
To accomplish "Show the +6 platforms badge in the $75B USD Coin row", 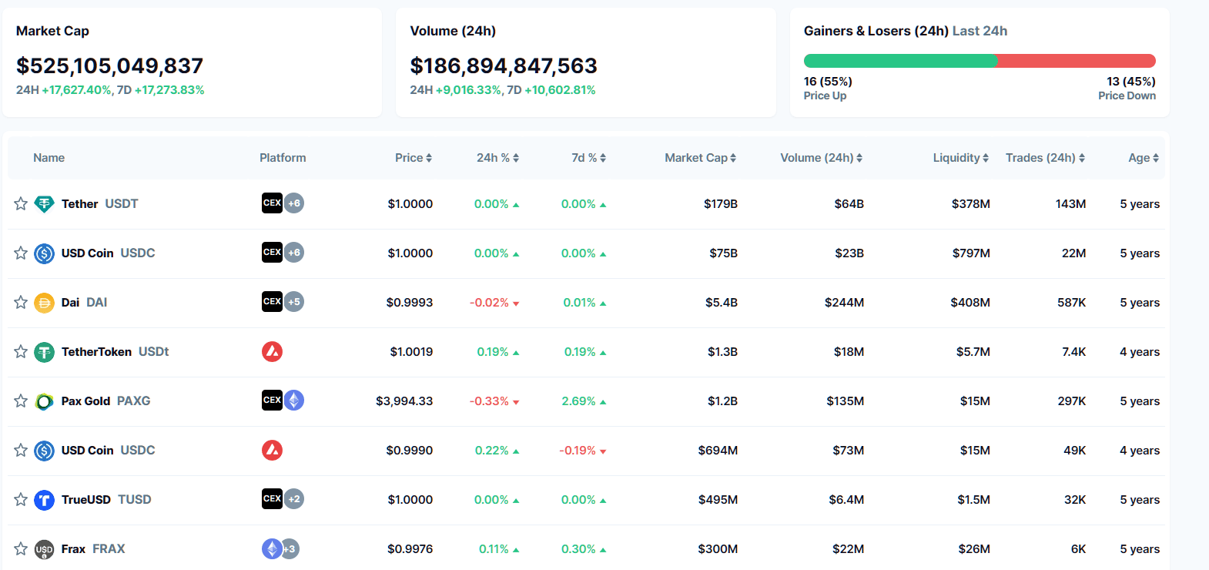I will click(x=294, y=252).
